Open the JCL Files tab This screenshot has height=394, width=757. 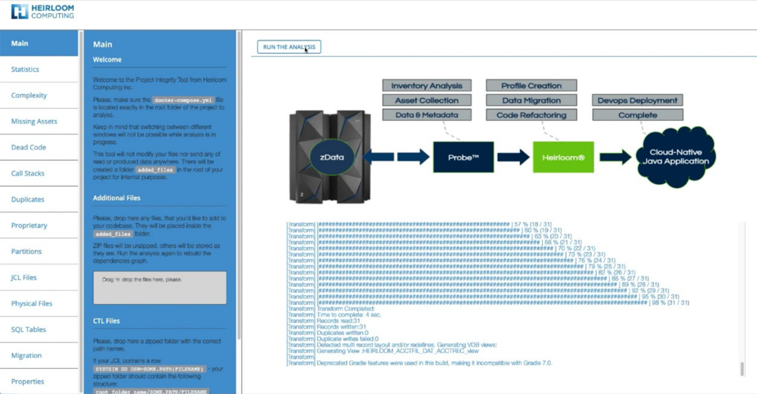(x=24, y=277)
